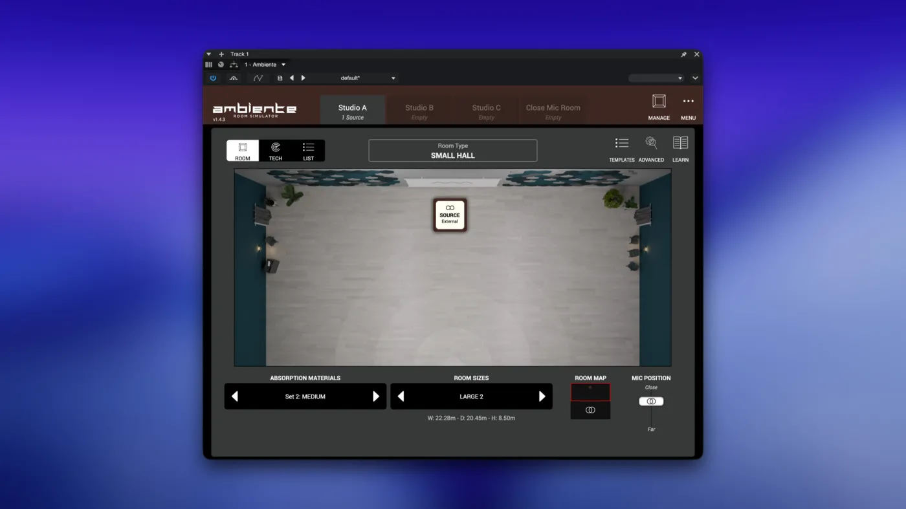
Task: Open the Learn guide
Action: [680, 149]
